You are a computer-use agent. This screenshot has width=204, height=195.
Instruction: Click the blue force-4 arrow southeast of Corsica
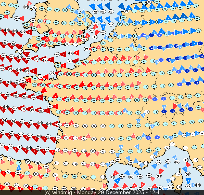pyautogui.click(x=188, y=181)
